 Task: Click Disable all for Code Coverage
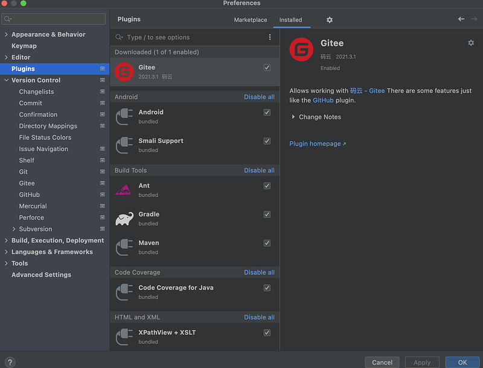click(259, 272)
